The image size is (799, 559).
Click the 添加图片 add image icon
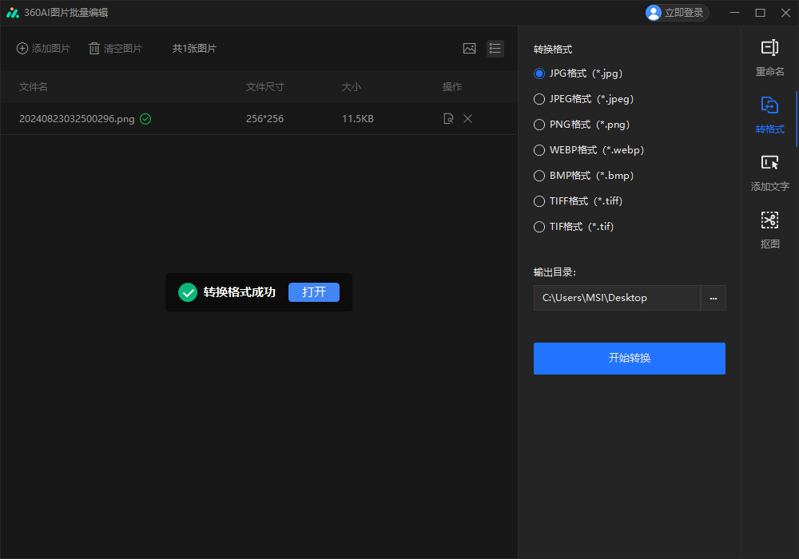click(22, 48)
